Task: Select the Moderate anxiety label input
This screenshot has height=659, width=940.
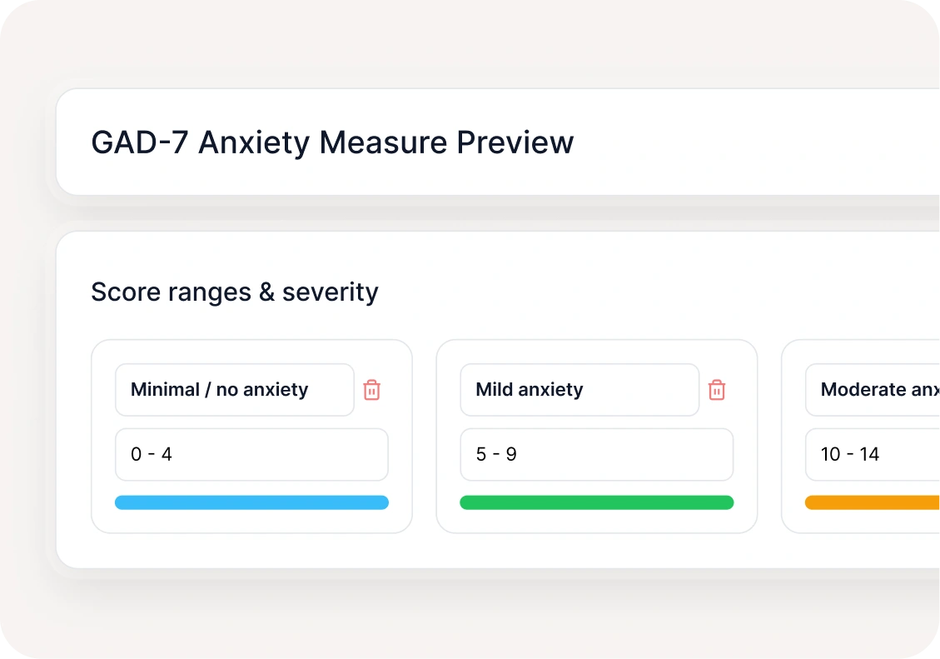Action: 872,390
